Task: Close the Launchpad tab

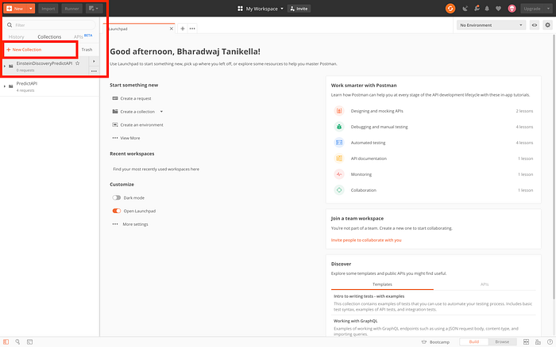Action: coord(172,29)
